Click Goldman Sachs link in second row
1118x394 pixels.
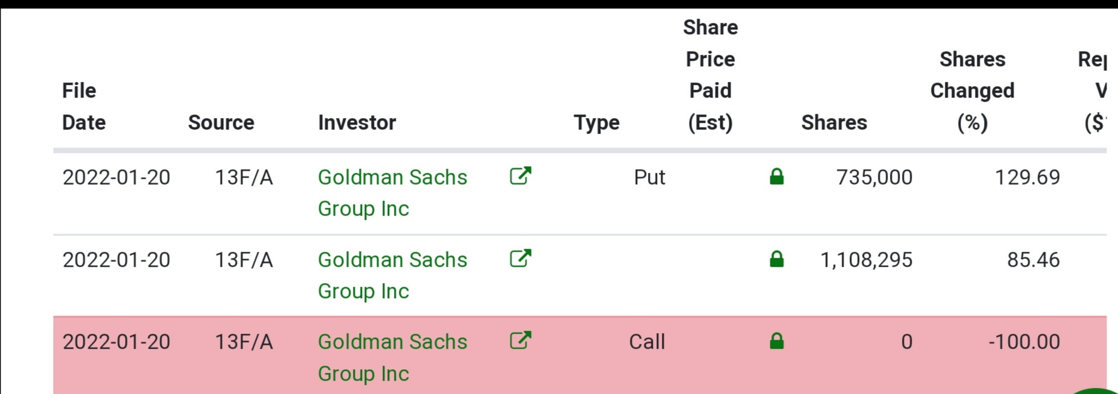(x=392, y=275)
